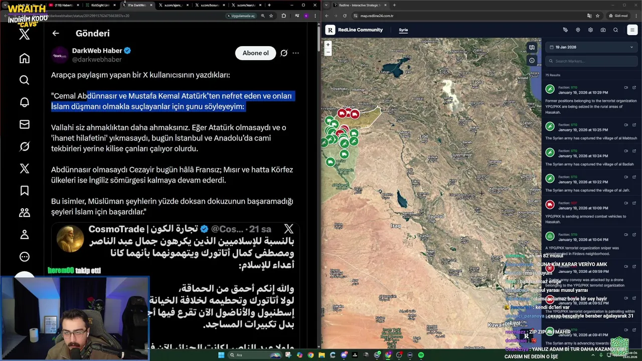Select the al Jafr capture event text
This screenshot has width=642, height=361.
coord(587,190)
